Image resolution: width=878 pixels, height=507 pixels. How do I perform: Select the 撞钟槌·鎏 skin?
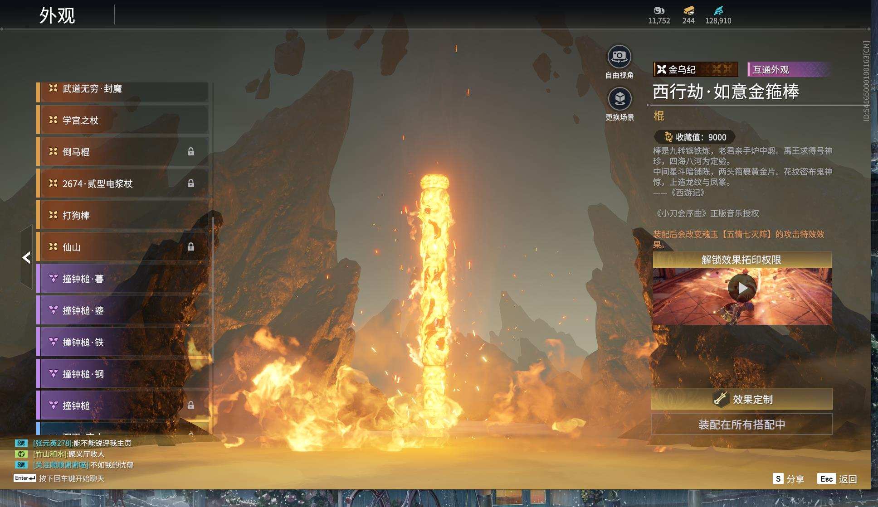click(122, 310)
